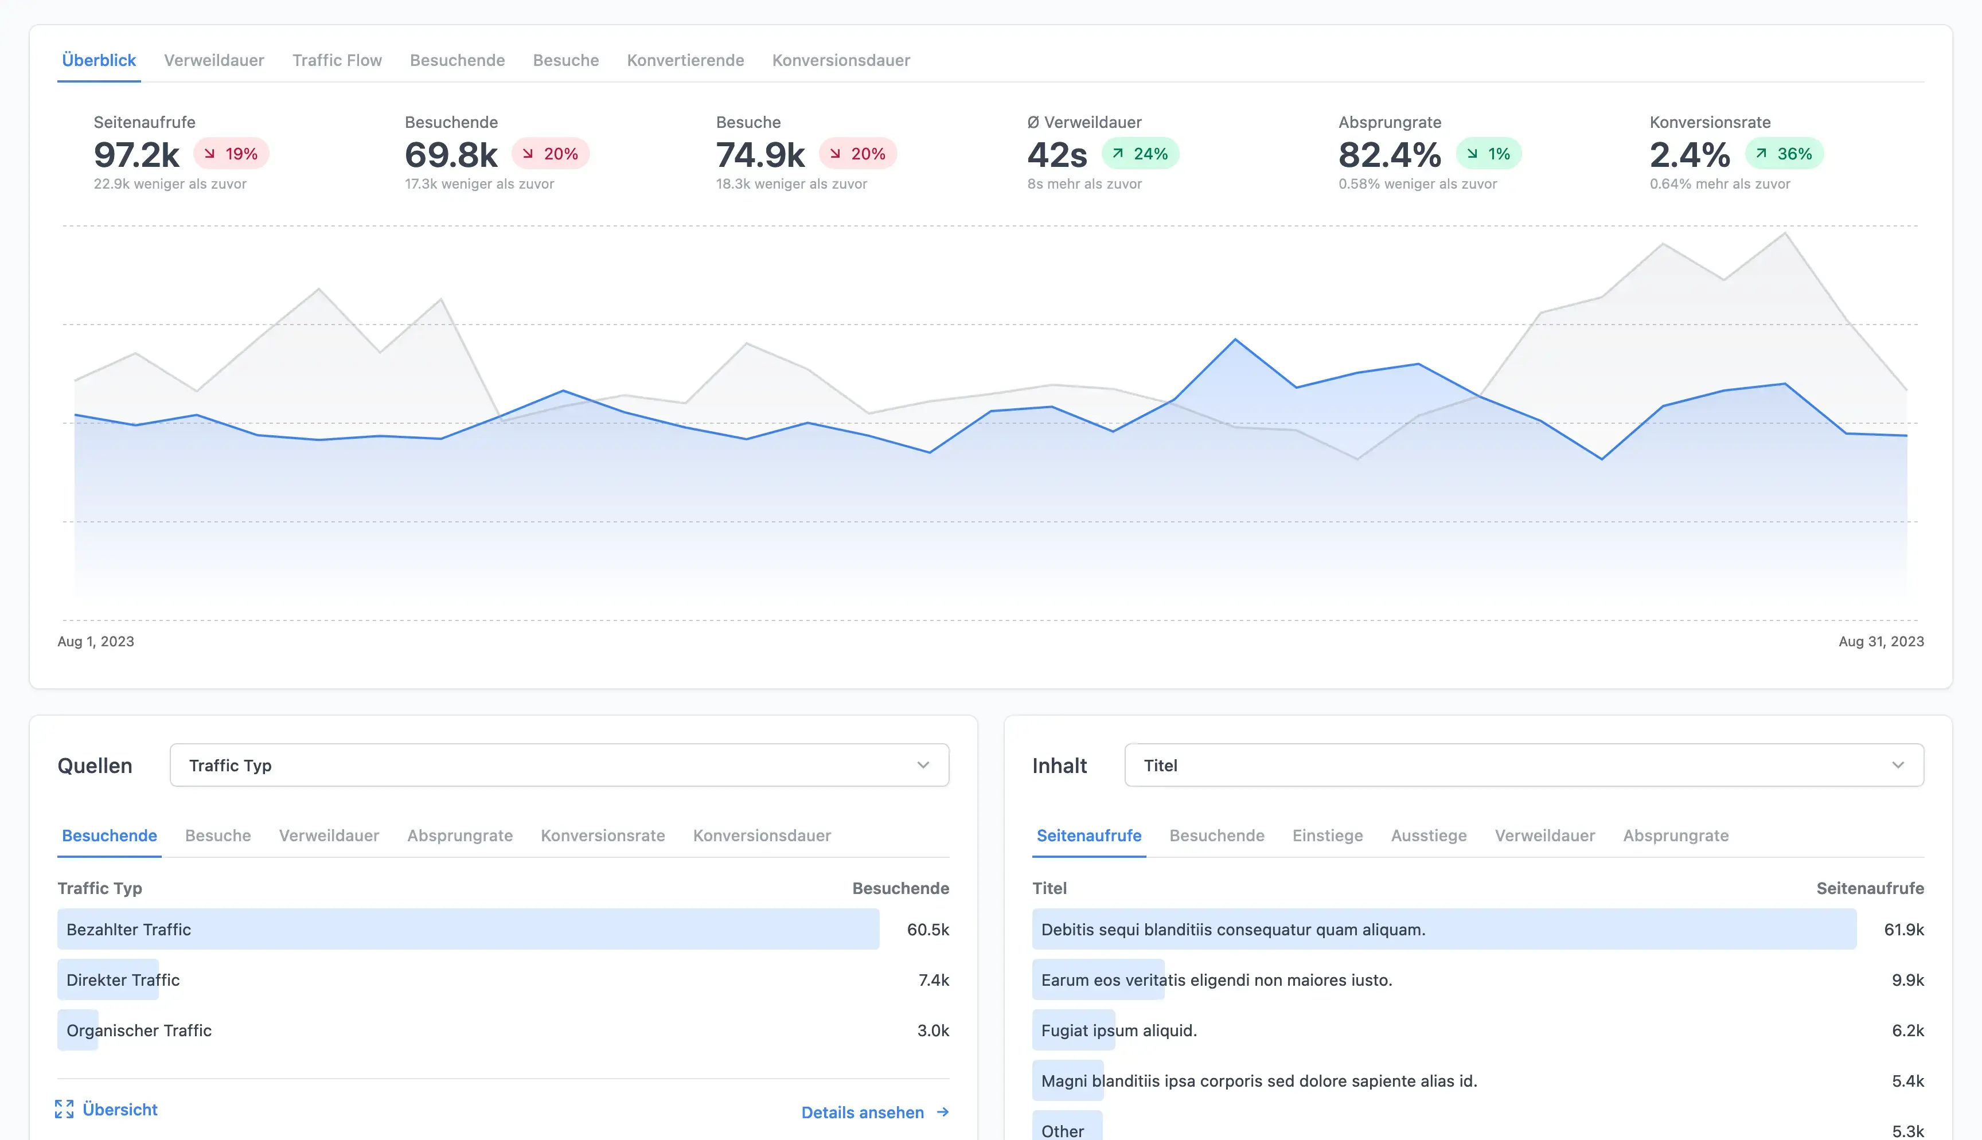Screen dimensions: 1982x1140
Task: Open the Traffic Typ dropdown
Action: [x=559, y=765]
